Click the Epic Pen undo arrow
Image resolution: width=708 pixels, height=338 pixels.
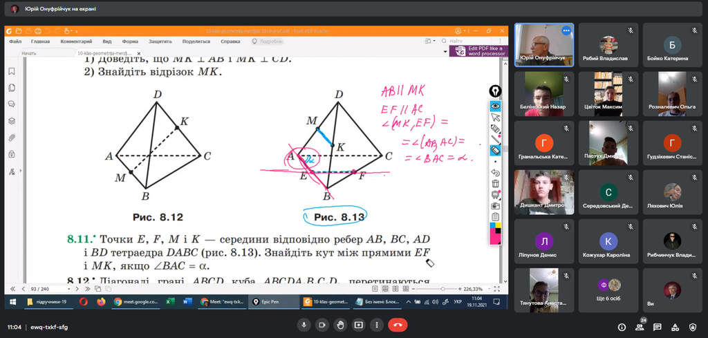[x=495, y=173]
